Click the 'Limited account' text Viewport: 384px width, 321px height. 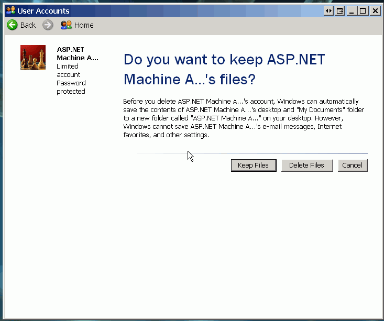pyautogui.click(x=68, y=71)
